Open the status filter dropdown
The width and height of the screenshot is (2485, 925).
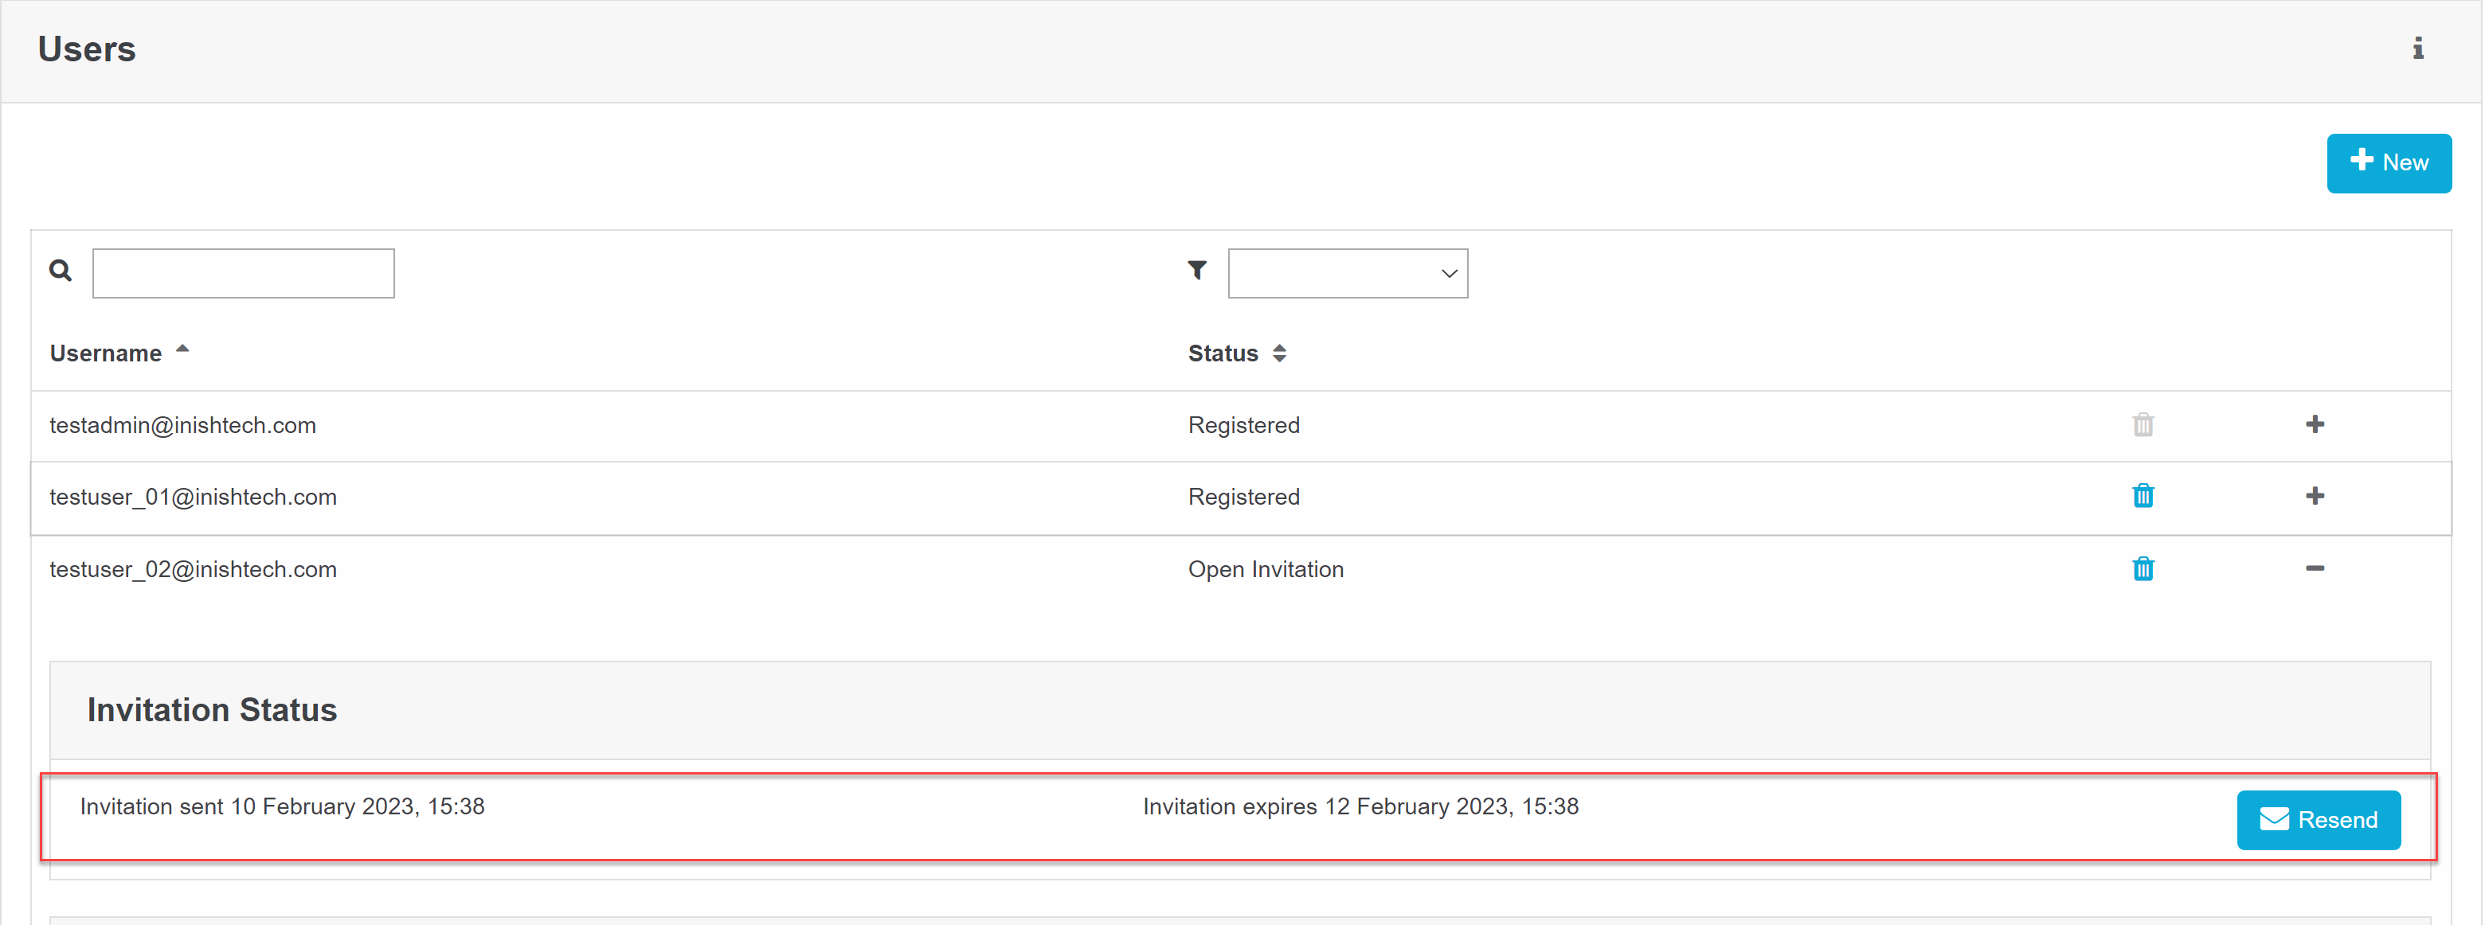(x=1348, y=273)
